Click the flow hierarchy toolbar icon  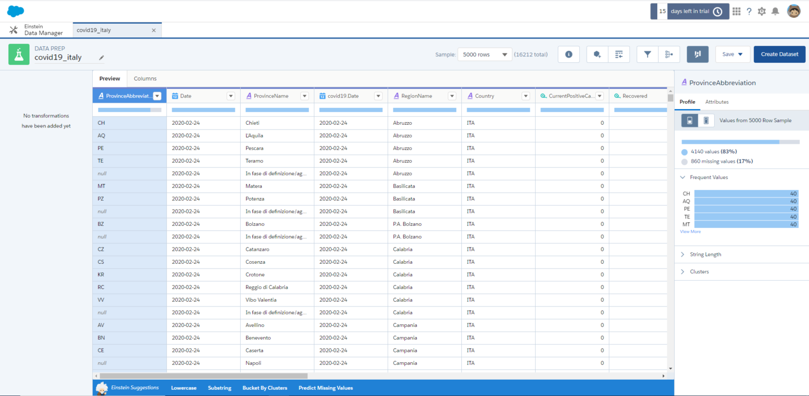point(669,54)
